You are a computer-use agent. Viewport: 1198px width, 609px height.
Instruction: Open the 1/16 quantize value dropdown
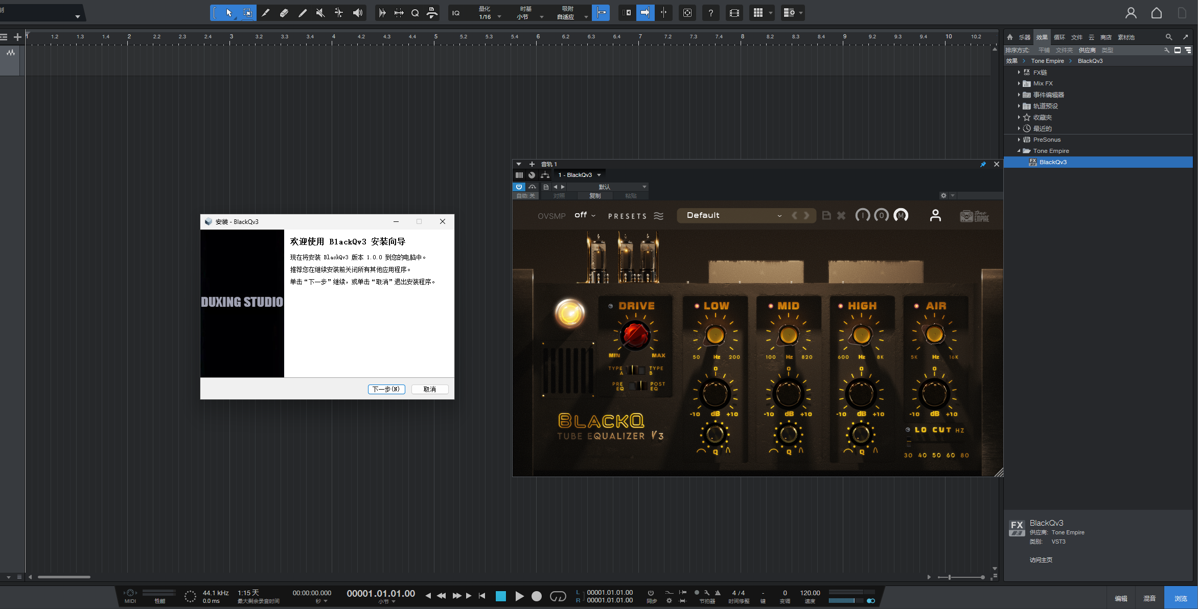click(x=489, y=17)
